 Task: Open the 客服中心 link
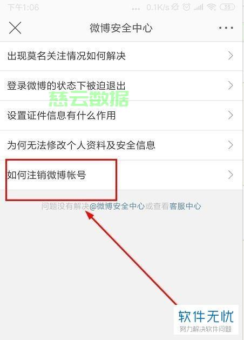[x=185, y=206]
